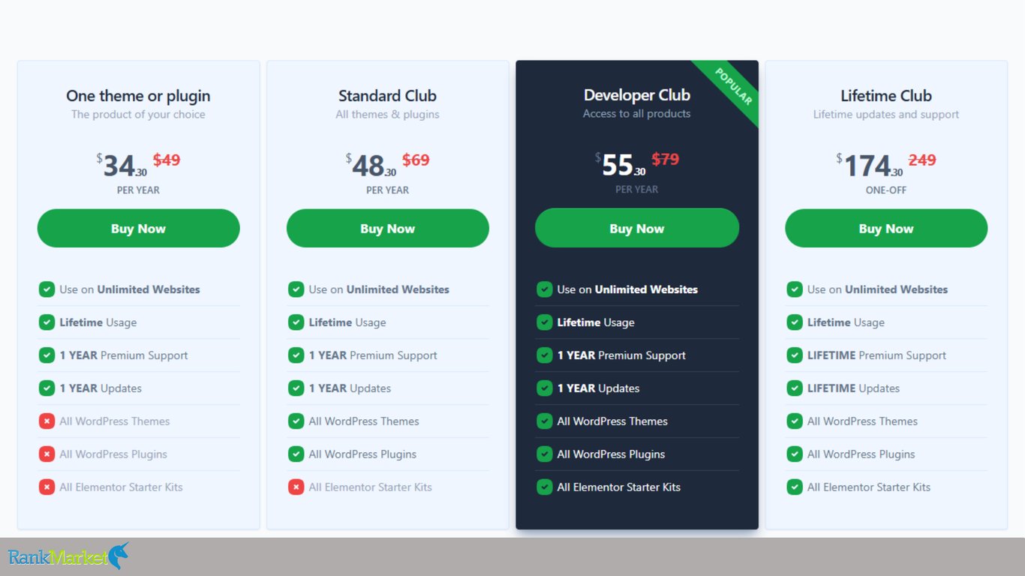
Task: Click check icon for Unlimited Websites in Lifetime Club
Action: pyautogui.click(x=794, y=289)
